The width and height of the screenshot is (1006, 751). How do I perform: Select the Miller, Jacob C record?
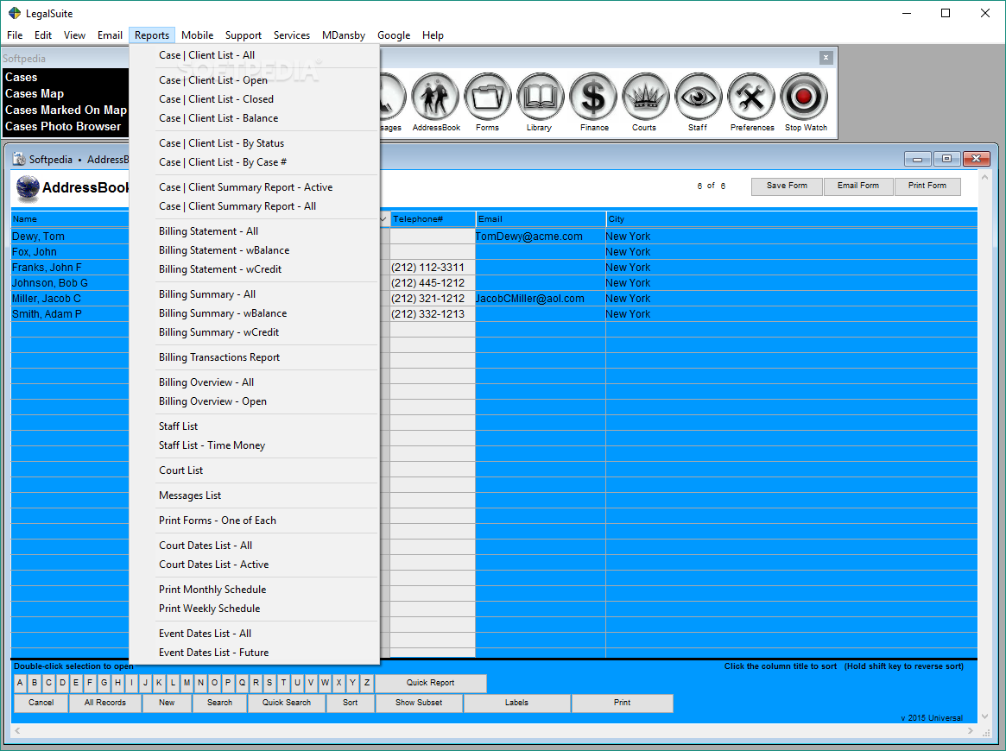tap(46, 299)
